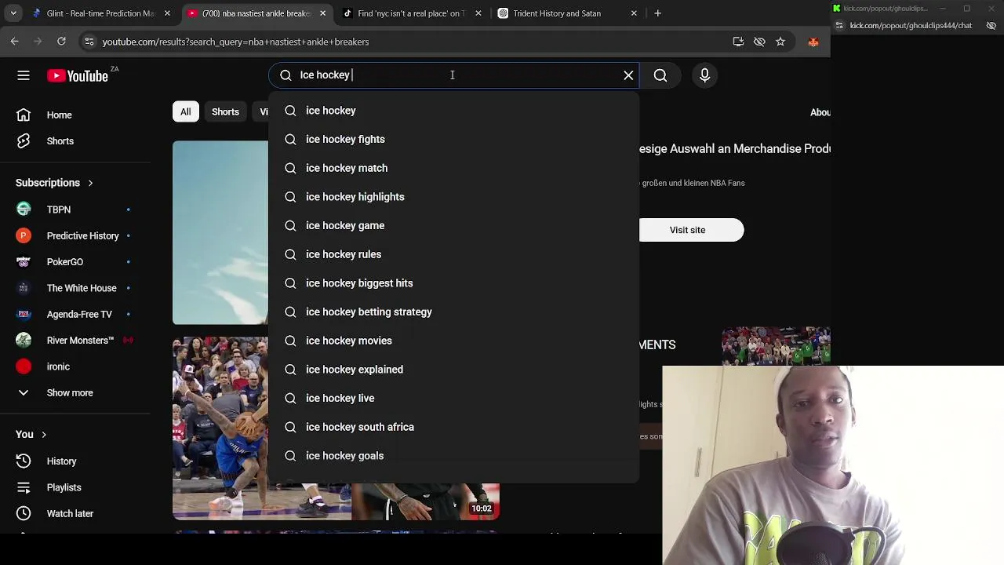Click the browser address bar URL

pos(235,42)
